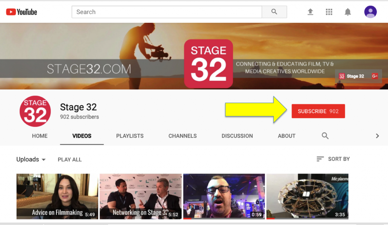Screen dimensions: 388x225
Task: View the ABOUT tab
Action: click(x=286, y=136)
